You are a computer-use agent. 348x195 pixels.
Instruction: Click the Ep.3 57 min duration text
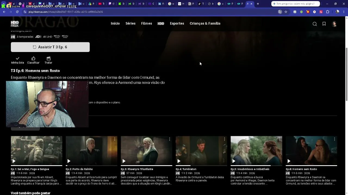pyautogui.click(x=130, y=173)
